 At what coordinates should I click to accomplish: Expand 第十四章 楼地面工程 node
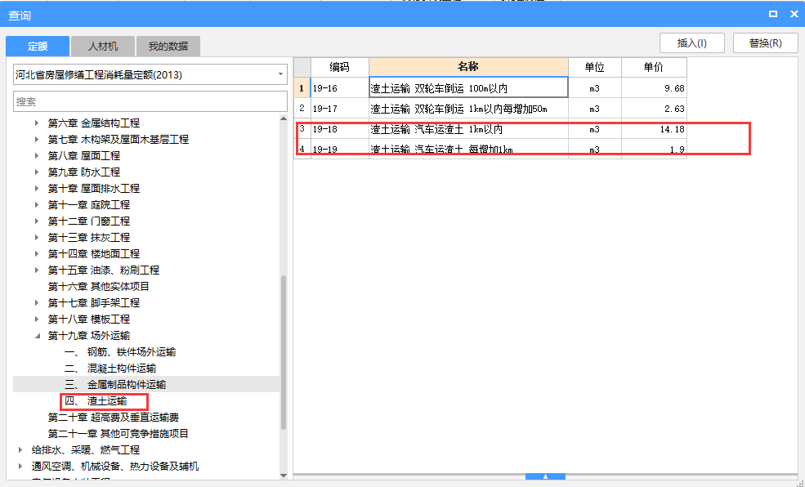(x=37, y=254)
